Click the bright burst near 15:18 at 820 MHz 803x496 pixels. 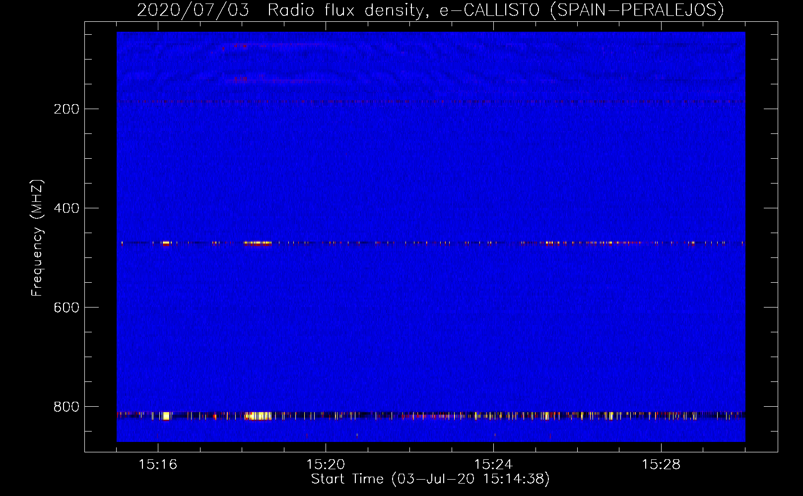coord(258,416)
